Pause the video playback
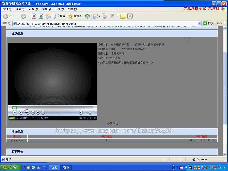228x171 pixels. coord(15,112)
